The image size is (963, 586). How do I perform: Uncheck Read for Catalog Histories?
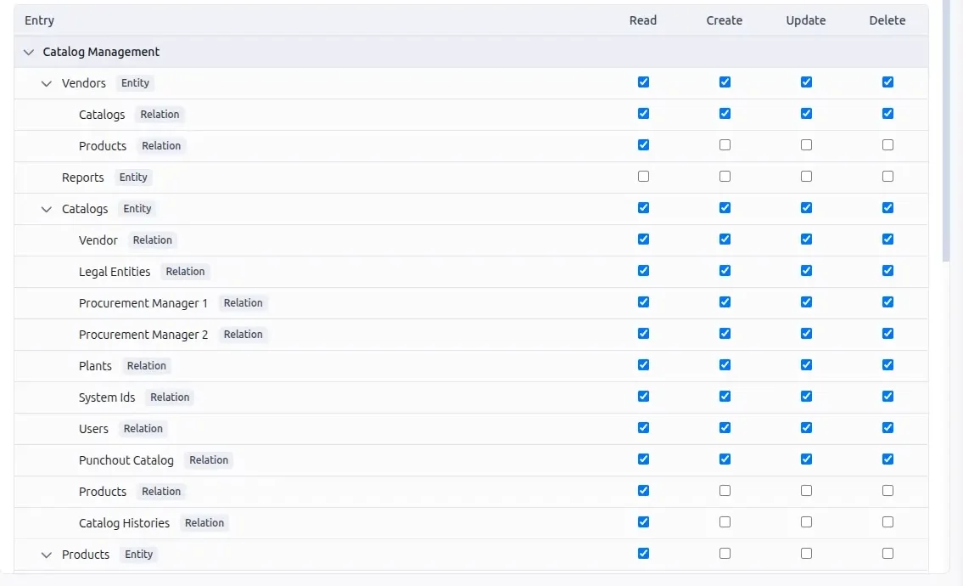click(643, 522)
